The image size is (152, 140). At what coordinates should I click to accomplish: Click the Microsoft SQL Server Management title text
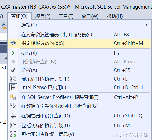coord(113,7)
